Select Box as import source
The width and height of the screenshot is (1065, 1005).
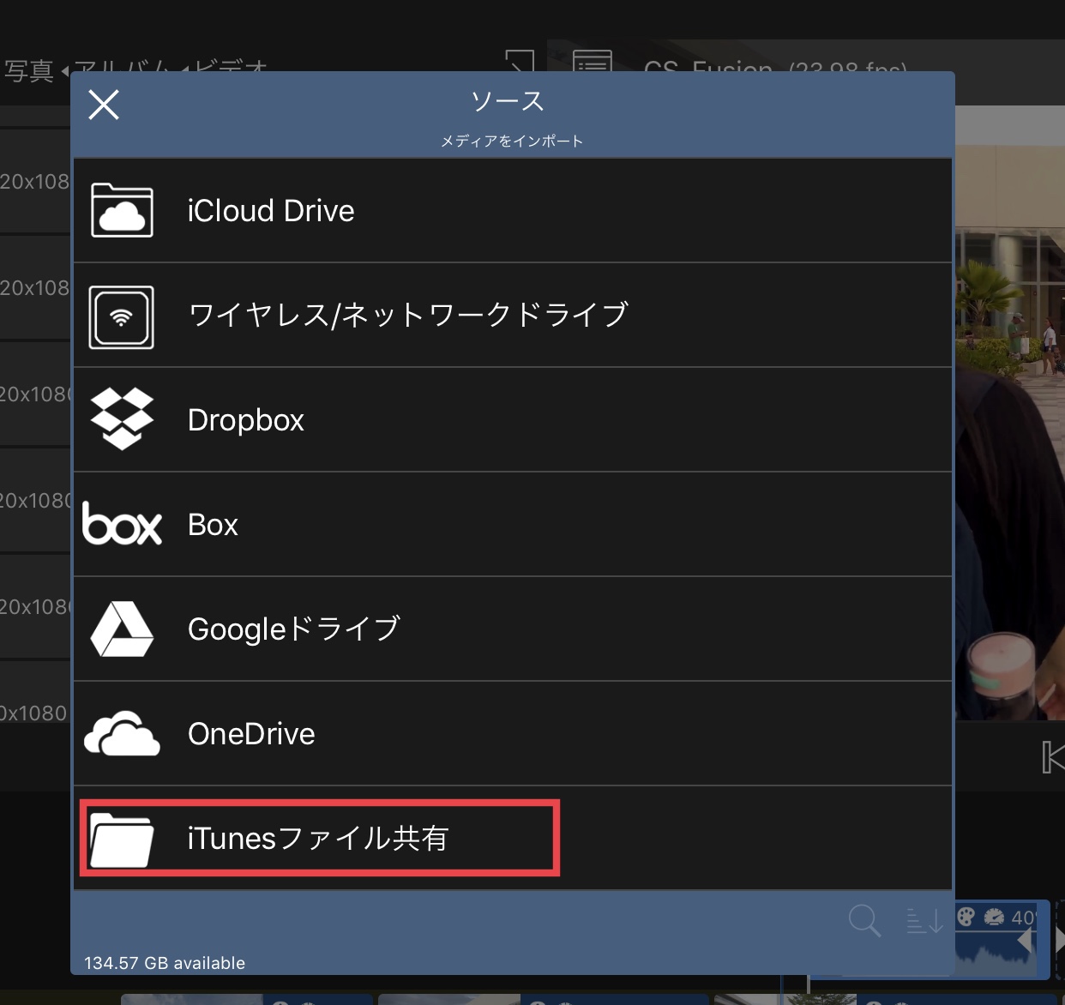pyautogui.click(x=513, y=525)
